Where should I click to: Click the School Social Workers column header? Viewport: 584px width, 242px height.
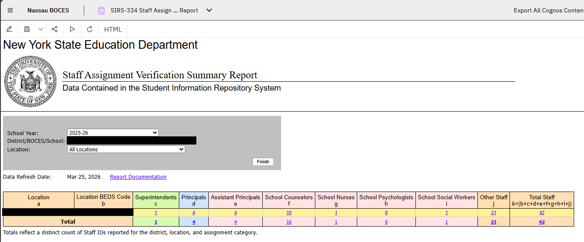[446, 200]
